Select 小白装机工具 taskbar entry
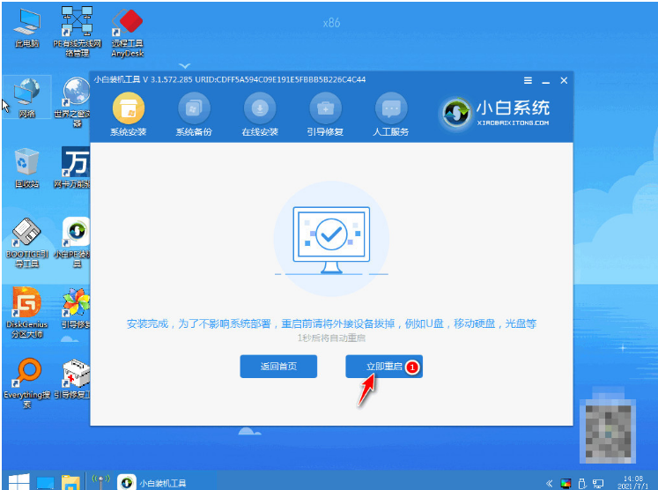This screenshot has height=490, width=658. pyautogui.click(x=152, y=483)
